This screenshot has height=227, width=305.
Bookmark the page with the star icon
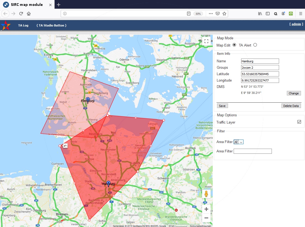click(224, 14)
